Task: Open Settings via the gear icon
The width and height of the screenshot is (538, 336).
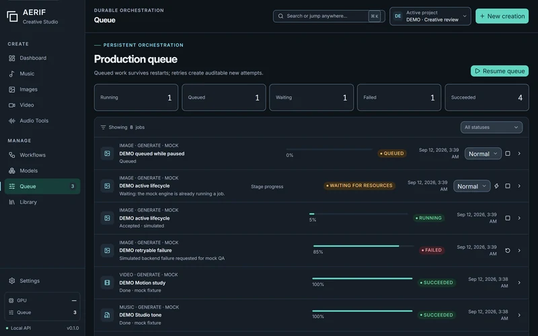Action: pyautogui.click(x=11, y=281)
